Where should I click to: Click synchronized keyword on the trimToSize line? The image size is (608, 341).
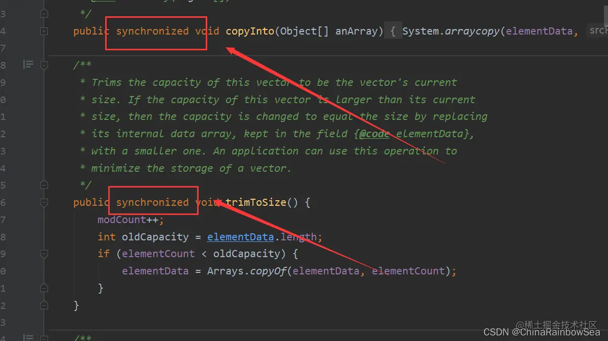pos(152,202)
